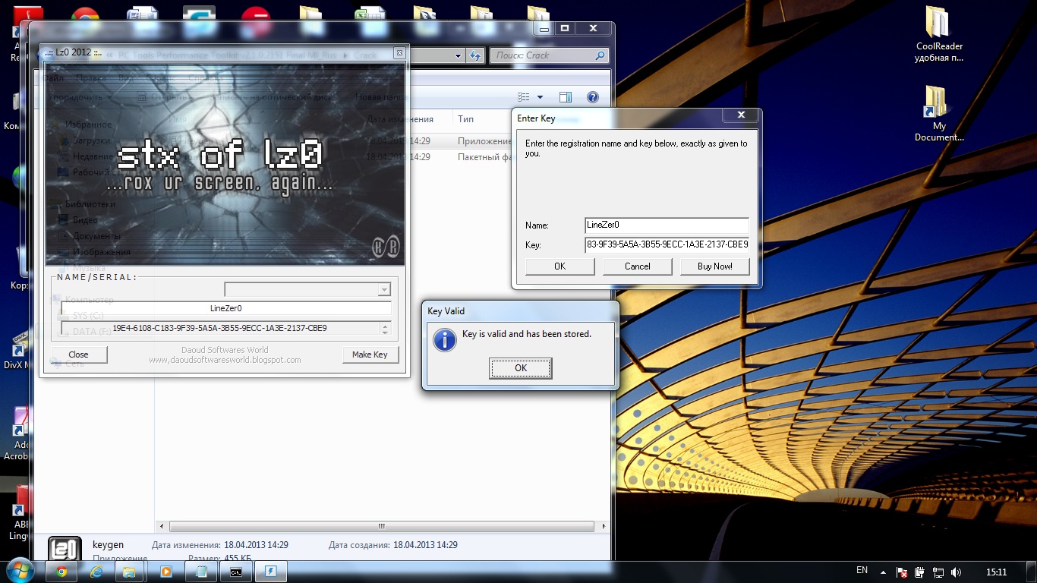
Task: Click the power tray icon
Action: pyautogui.click(x=920, y=572)
